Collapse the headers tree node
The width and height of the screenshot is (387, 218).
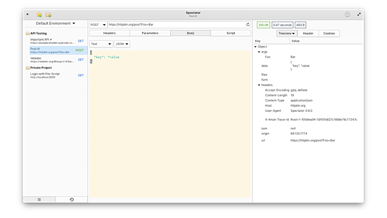(259, 85)
